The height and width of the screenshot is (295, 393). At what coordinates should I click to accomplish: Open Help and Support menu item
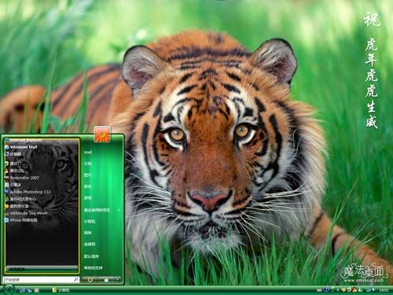point(94,267)
